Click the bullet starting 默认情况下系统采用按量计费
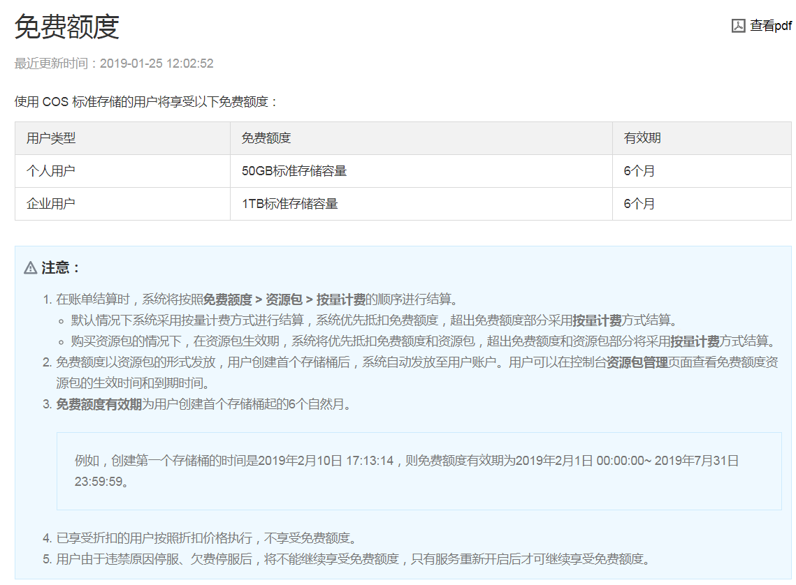 [374, 320]
